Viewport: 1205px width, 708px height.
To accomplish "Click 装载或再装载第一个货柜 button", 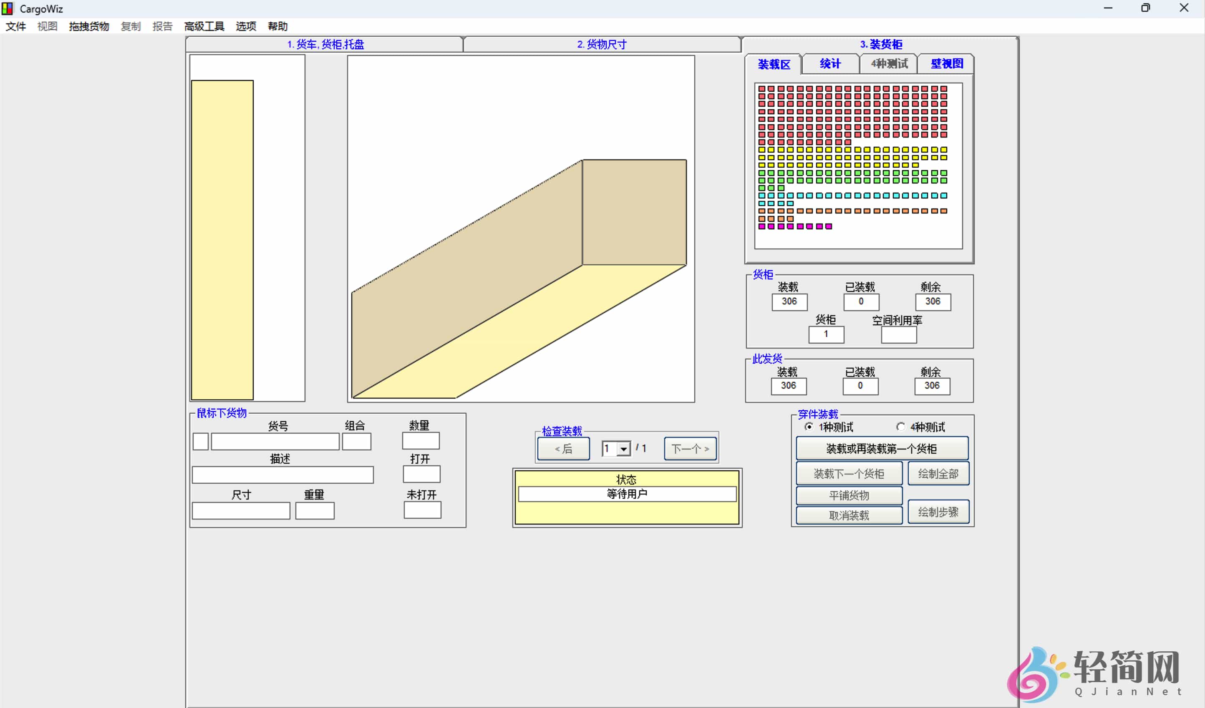I will 882,449.
